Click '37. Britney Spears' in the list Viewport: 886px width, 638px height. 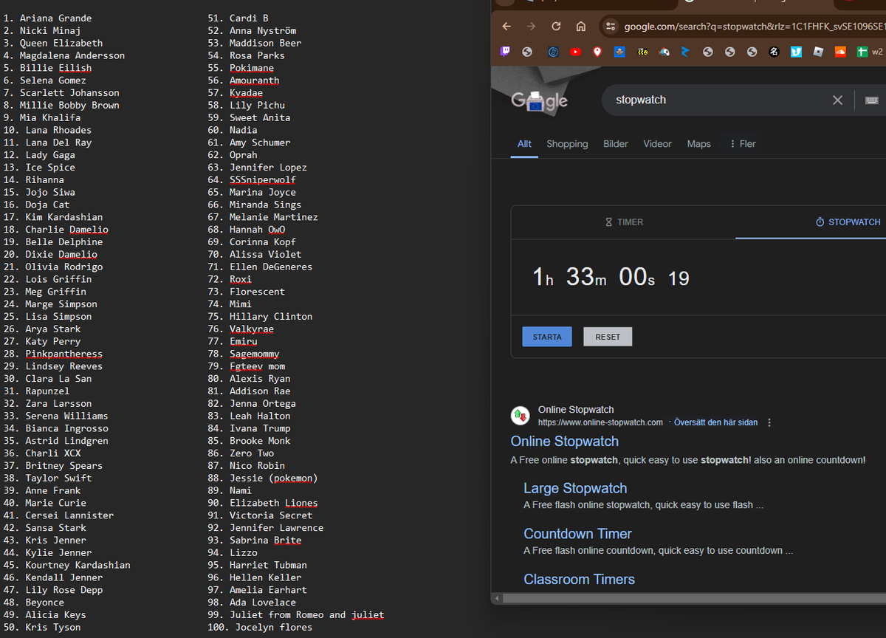52,466
